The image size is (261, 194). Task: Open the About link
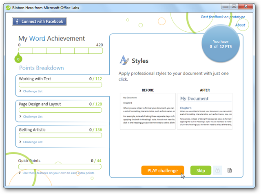tap(240, 25)
